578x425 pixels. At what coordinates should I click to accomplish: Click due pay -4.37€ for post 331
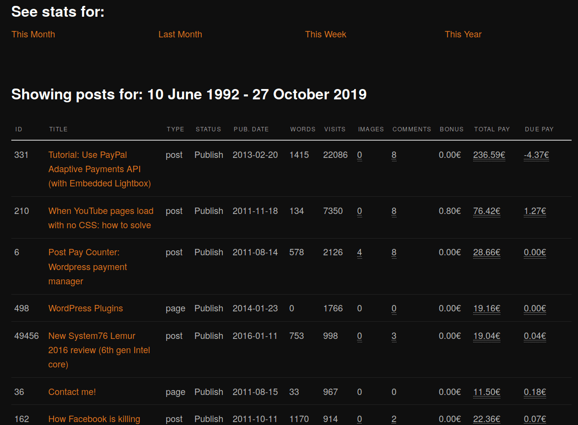point(536,155)
